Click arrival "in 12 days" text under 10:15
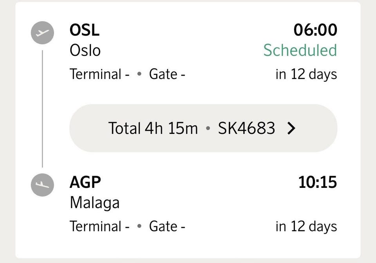This screenshot has height=263, width=376. tap(306, 227)
